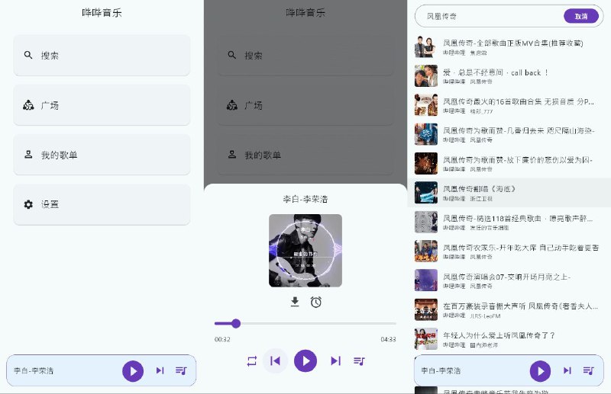Open result 凤凰传奇-全部歌曲正版MV合集
Image resolution: width=611 pixels, height=394 pixels.
(509, 46)
